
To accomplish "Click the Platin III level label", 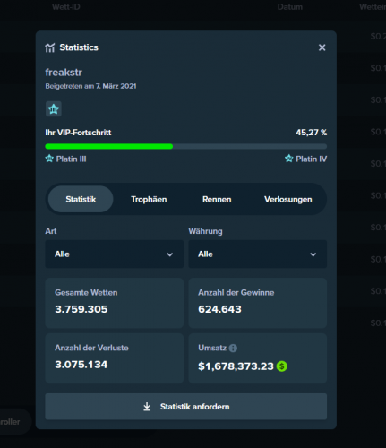I will click(72, 159).
